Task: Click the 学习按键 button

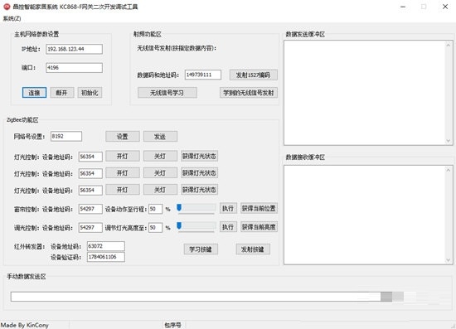Action: 201,249
